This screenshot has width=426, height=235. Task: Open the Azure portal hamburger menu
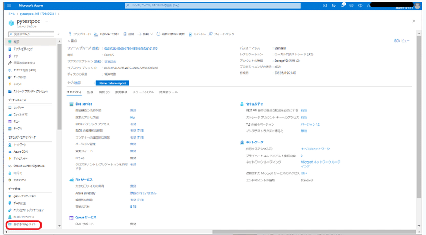(x=9, y=5)
